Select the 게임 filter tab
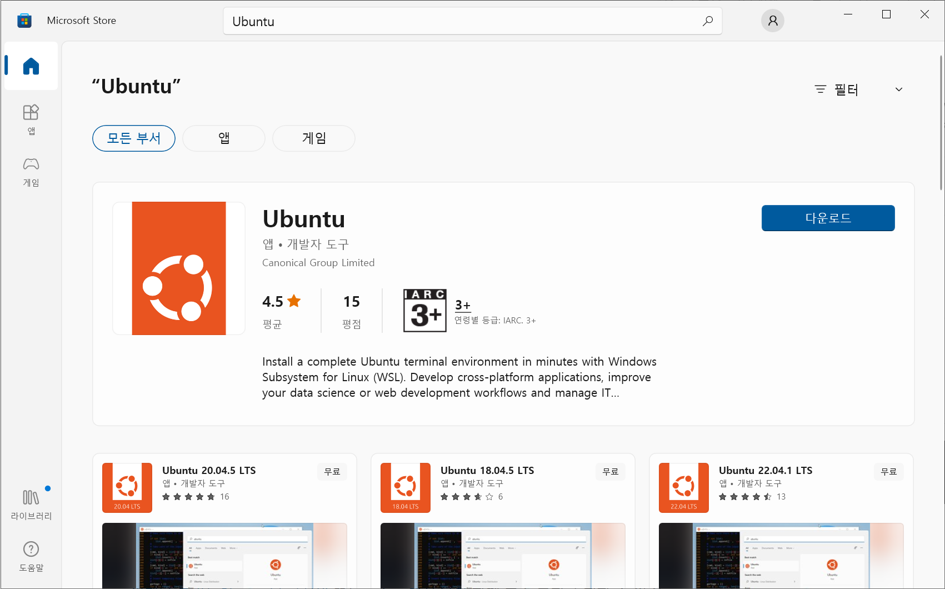 314,138
